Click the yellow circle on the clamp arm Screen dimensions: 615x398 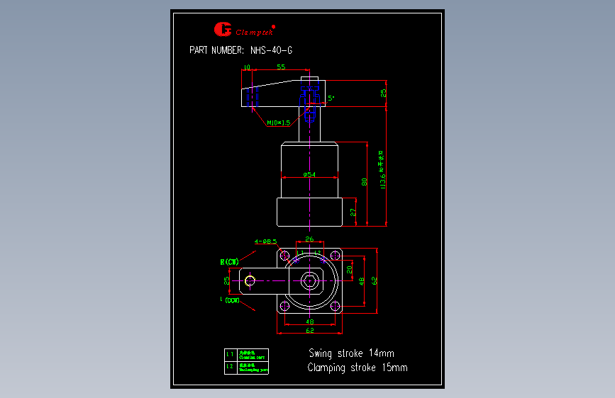click(250, 280)
